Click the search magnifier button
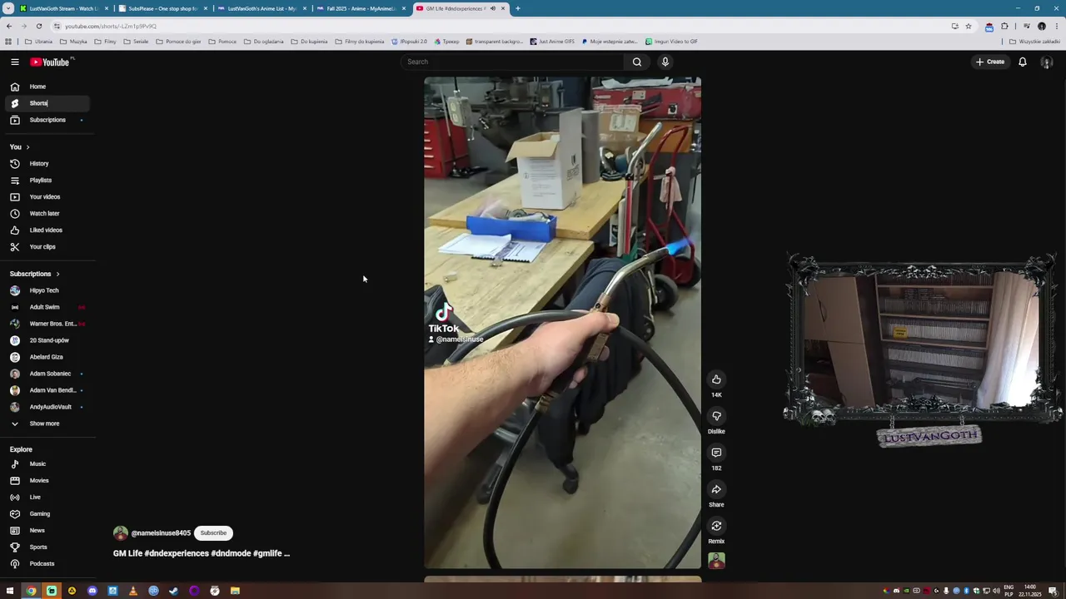1066x599 pixels. point(637,62)
